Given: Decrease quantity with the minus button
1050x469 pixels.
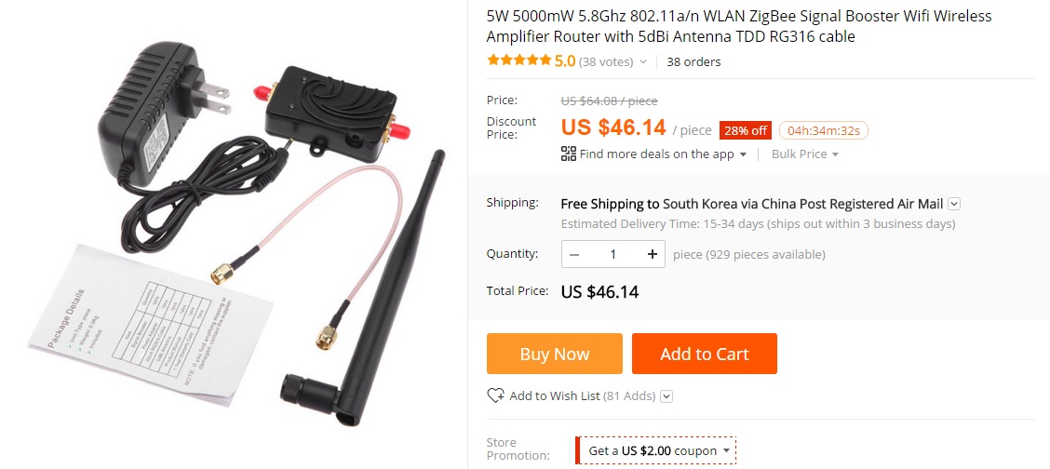Looking at the screenshot, I should coord(574,254).
